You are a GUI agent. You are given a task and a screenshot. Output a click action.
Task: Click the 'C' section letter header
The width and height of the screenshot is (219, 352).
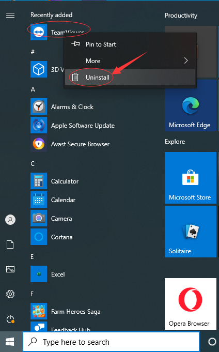[33, 164]
